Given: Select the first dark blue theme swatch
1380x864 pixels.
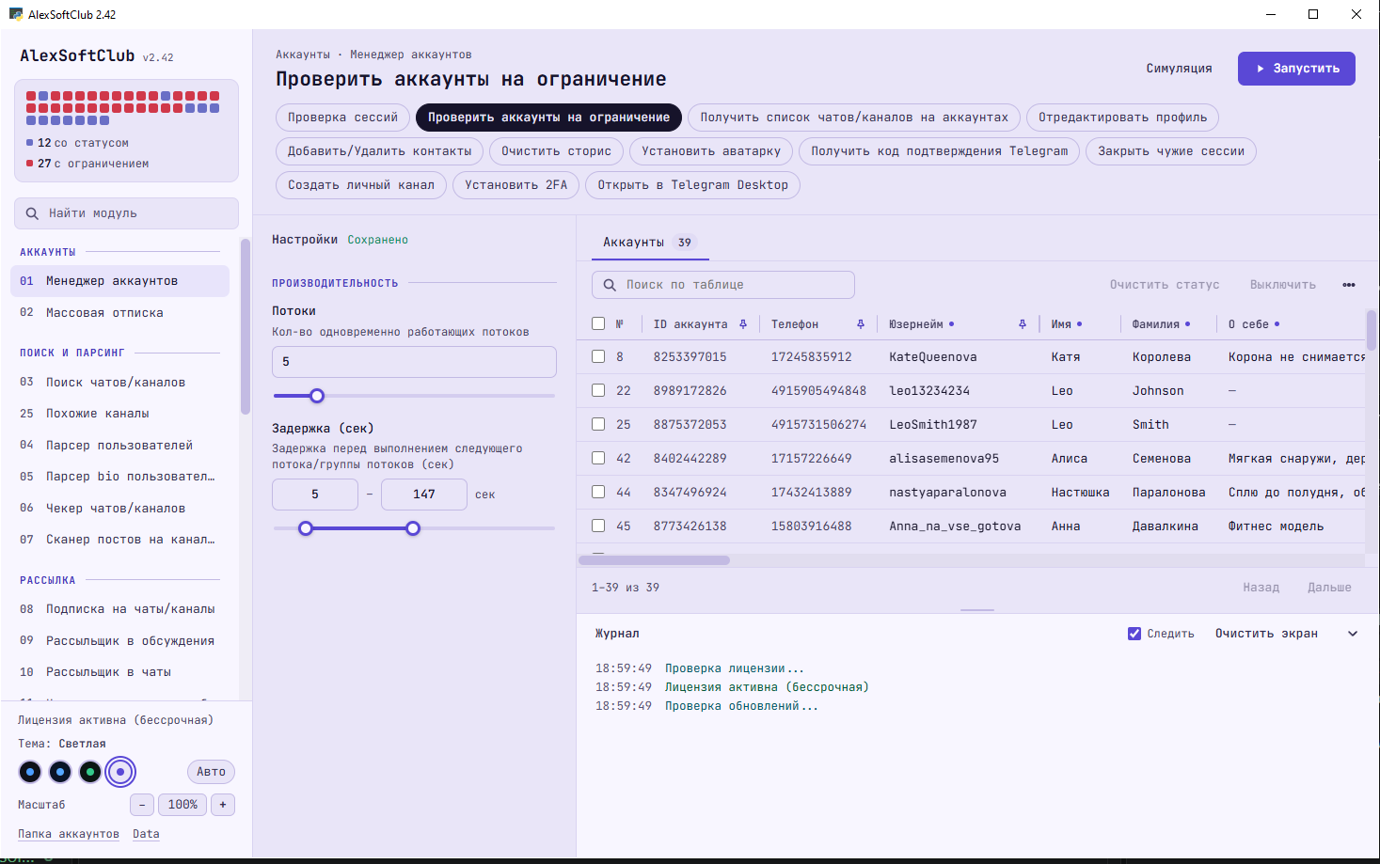Looking at the screenshot, I should coord(30,772).
